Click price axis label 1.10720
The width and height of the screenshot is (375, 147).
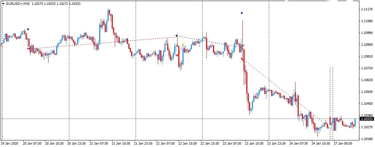coord(367,68)
